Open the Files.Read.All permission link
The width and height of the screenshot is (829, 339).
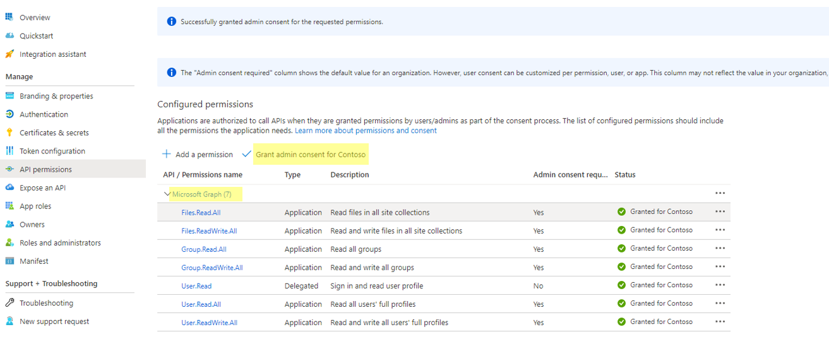point(200,213)
